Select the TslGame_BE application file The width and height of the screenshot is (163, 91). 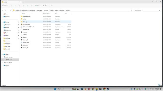[25, 40]
